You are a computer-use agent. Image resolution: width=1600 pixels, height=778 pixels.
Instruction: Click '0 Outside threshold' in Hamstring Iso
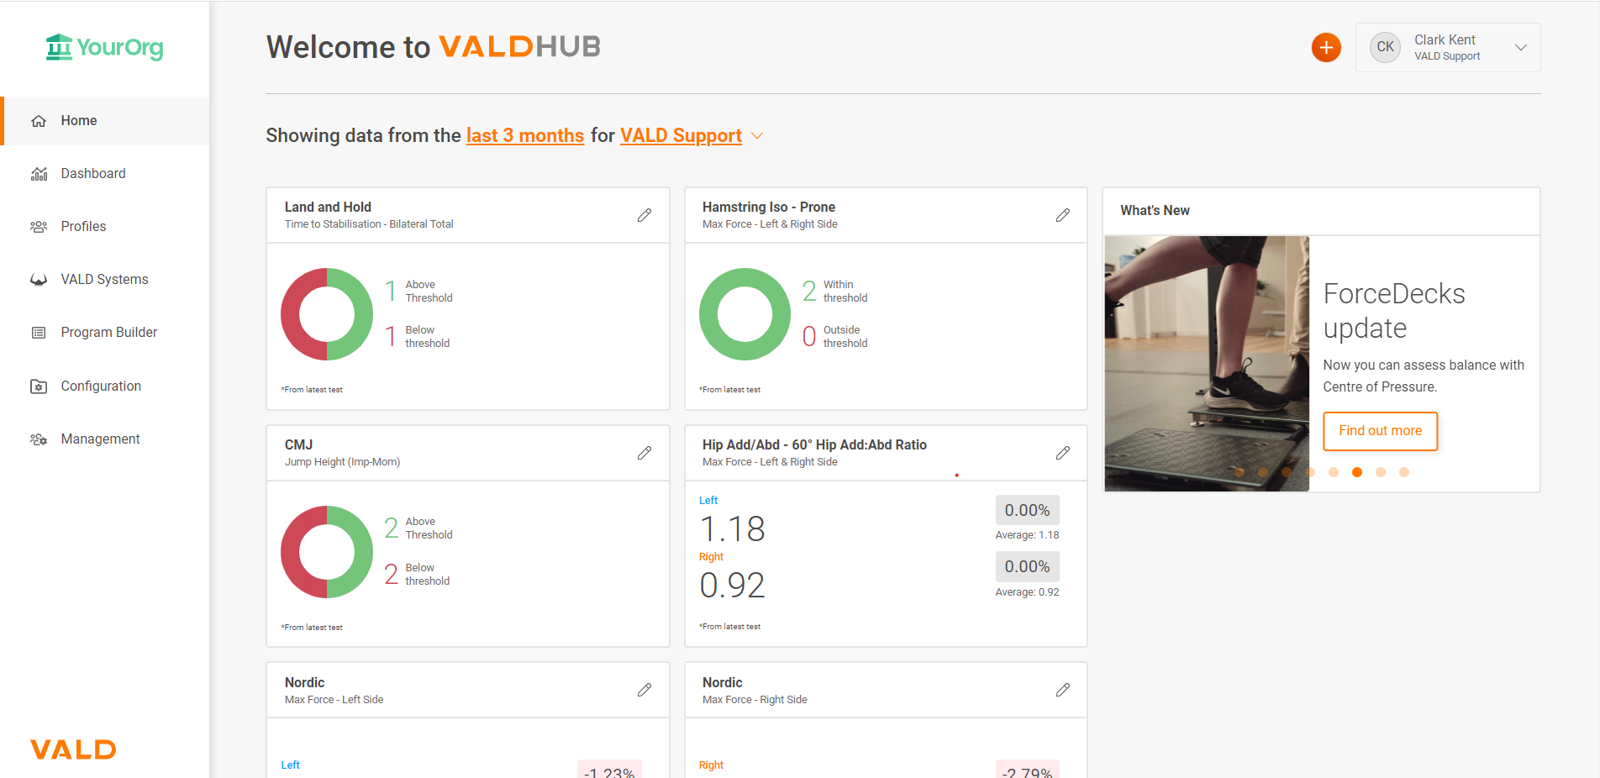tap(834, 337)
